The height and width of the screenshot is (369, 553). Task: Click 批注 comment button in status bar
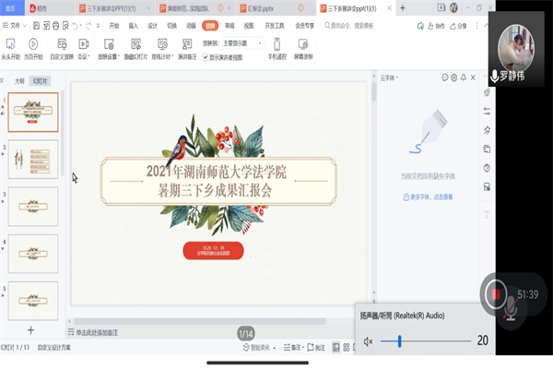click(x=316, y=348)
